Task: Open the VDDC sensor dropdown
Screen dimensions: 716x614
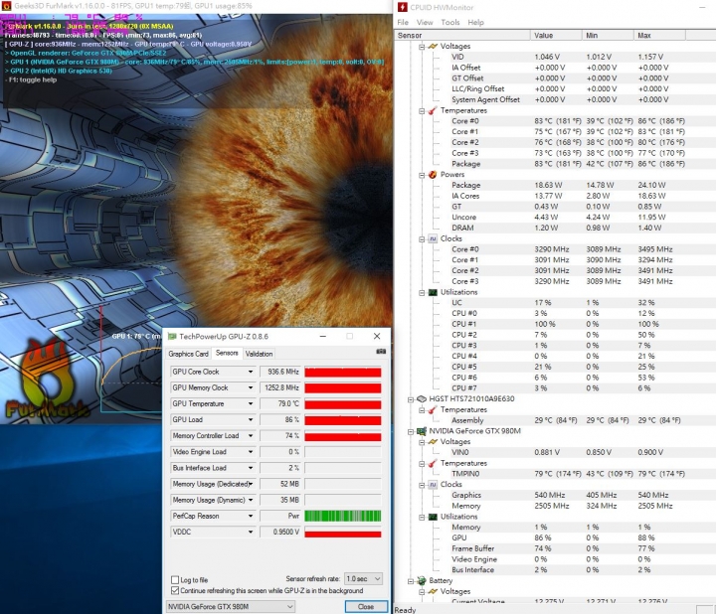Action: pos(251,532)
